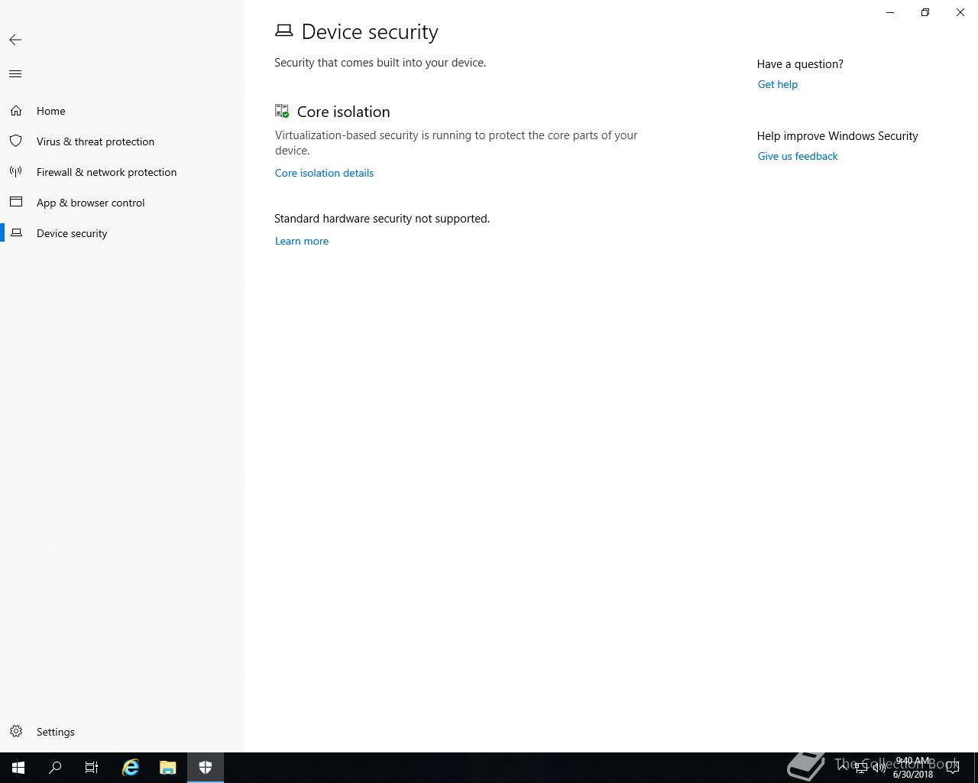Click Learn more about hardware security
978x783 pixels.
point(302,241)
